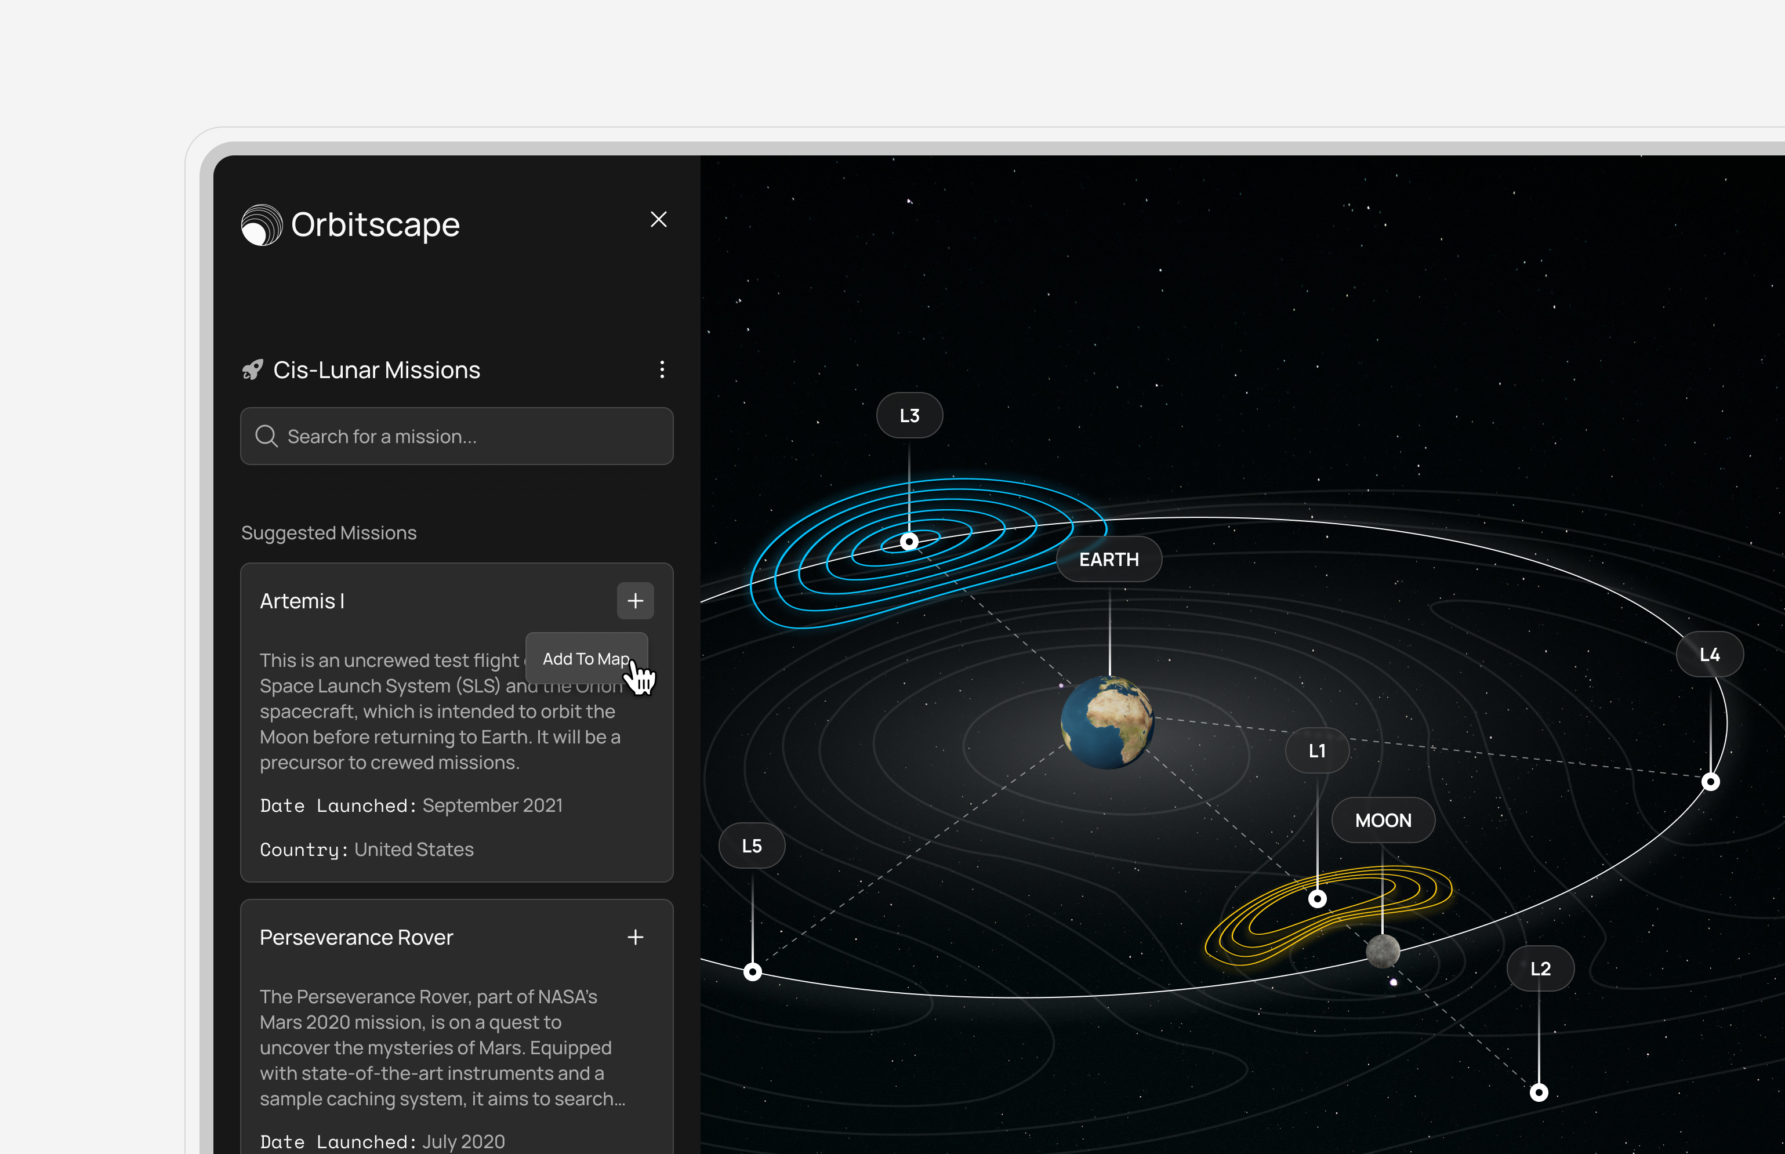
Task: Select the EARTH label on the map
Action: (1109, 560)
